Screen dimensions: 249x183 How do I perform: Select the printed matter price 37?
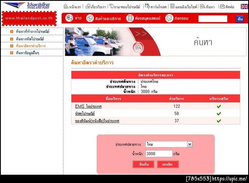[x=177, y=121]
